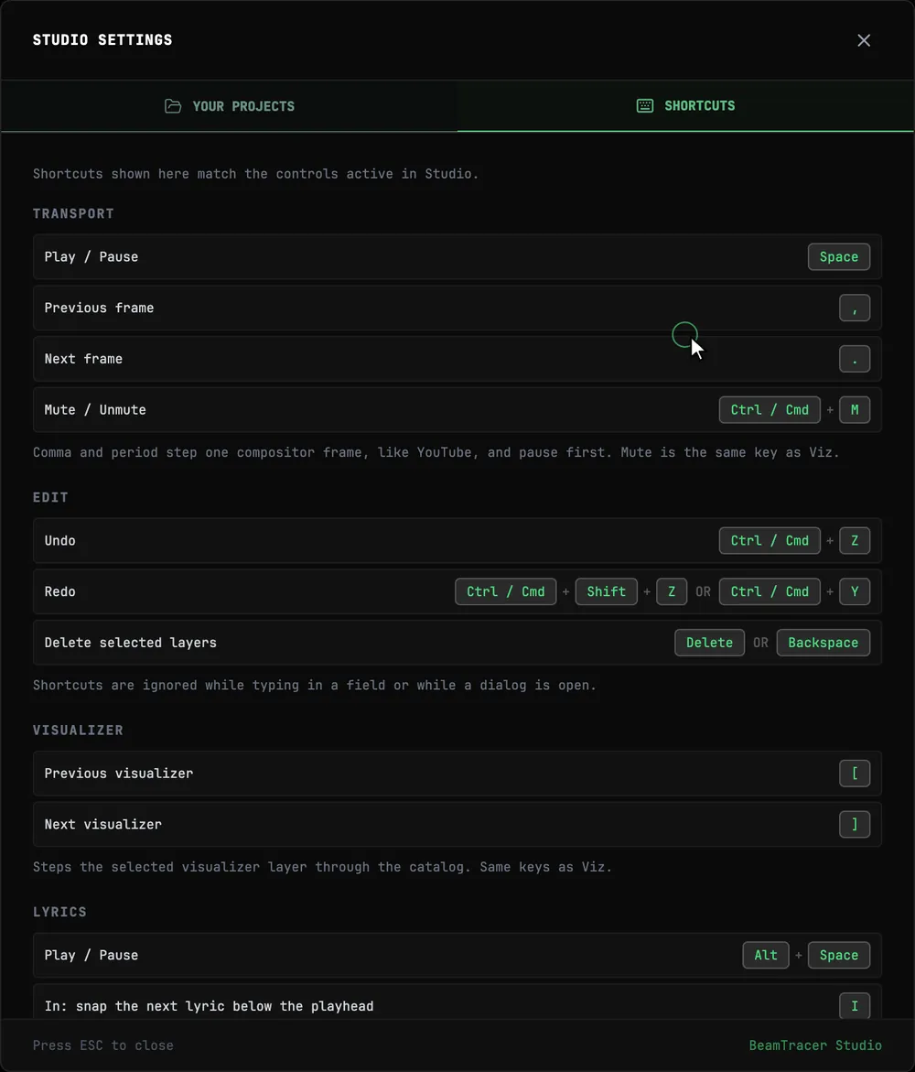Viewport: 915px width, 1072px height.
Task: Select the Delete selected layers label
Action: coord(131,643)
